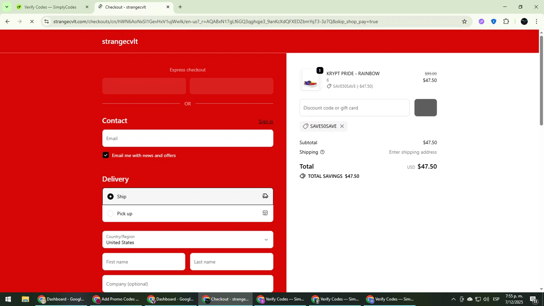Viewport: 544px width, 306px height.
Task: Open File Explorer from the taskbar
Action: (25, 299)
